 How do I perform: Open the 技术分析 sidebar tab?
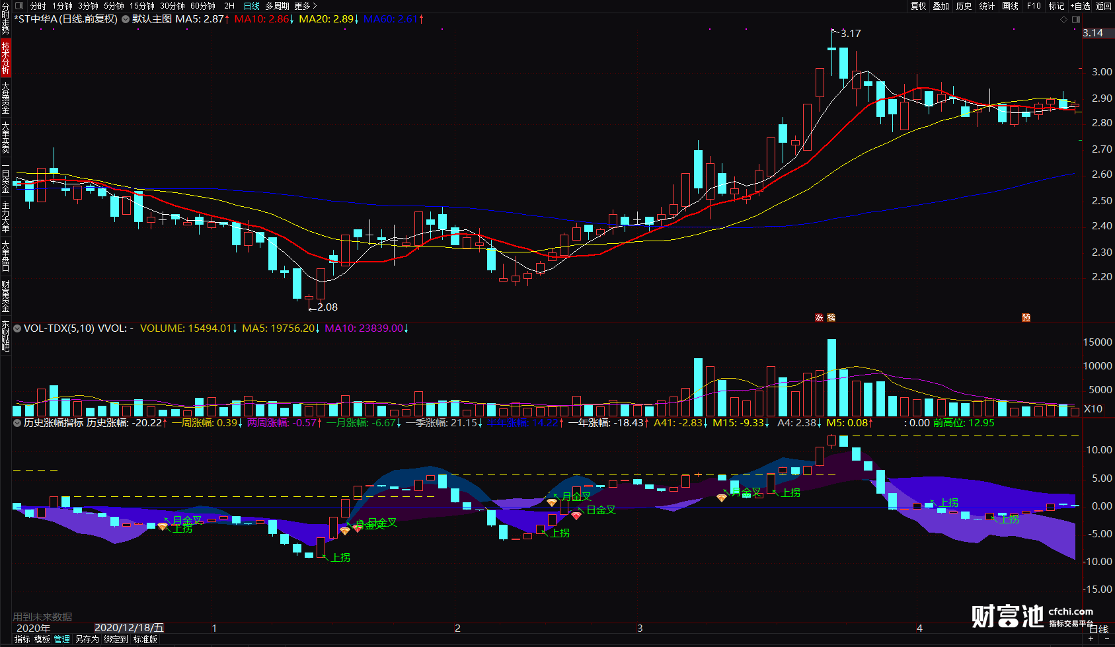5,57
